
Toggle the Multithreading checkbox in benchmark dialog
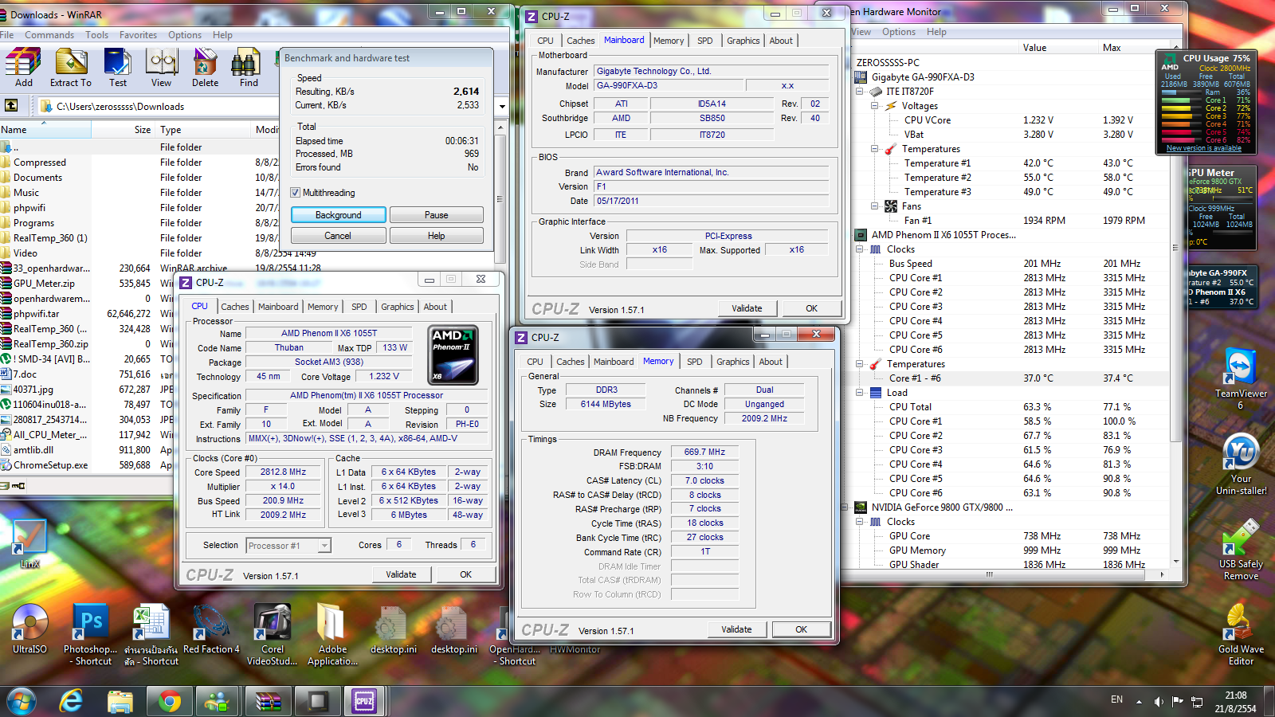point(296,193)
